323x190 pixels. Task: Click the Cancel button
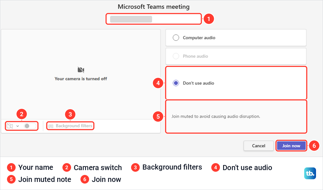[259, 146]
